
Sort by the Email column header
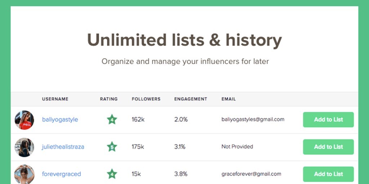228,99
